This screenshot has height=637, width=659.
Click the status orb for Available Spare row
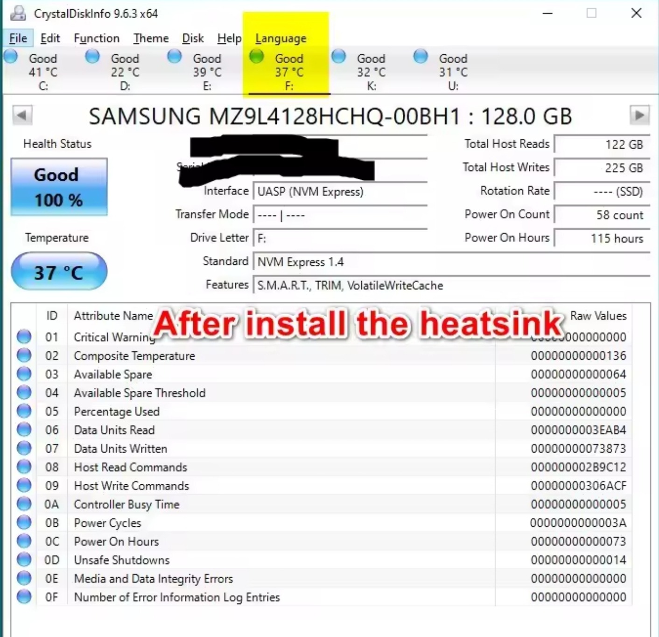click(x=24, y=374)
